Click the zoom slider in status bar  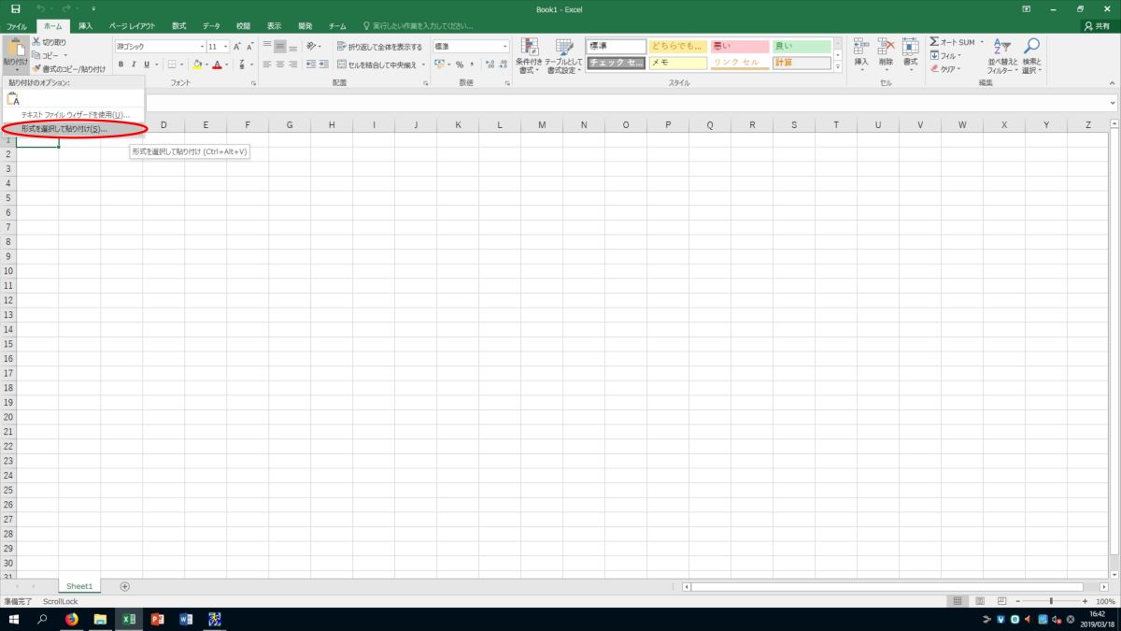tap(1051, 601)
